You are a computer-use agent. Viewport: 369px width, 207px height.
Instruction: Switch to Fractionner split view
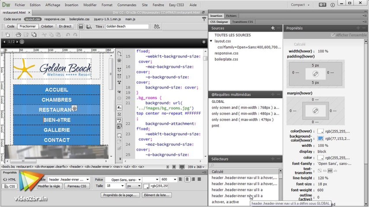click(x=28, y=26)
